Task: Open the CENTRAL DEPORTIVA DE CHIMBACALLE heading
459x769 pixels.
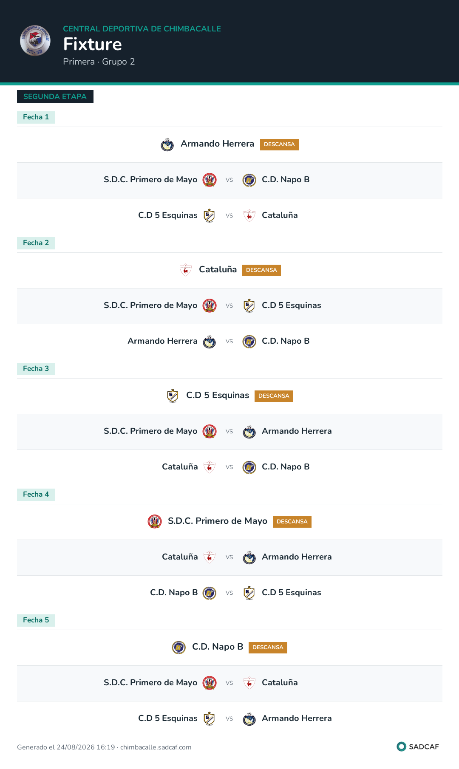Action: coord(142,29)
